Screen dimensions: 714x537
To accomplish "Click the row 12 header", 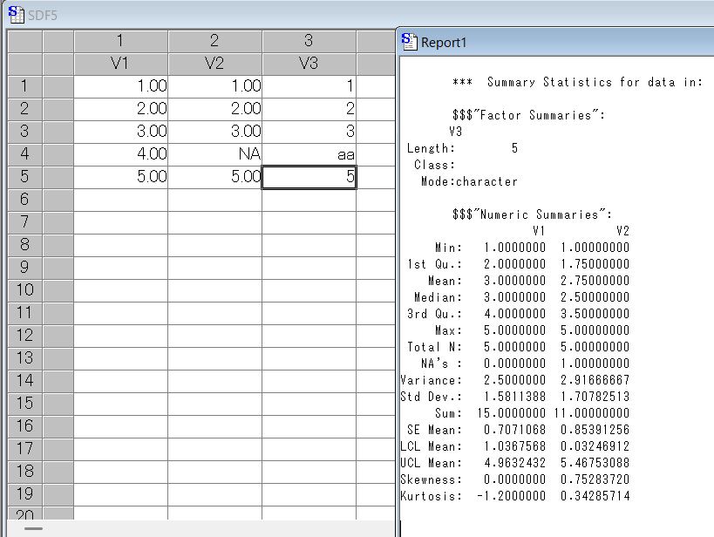I will (24, 335).
